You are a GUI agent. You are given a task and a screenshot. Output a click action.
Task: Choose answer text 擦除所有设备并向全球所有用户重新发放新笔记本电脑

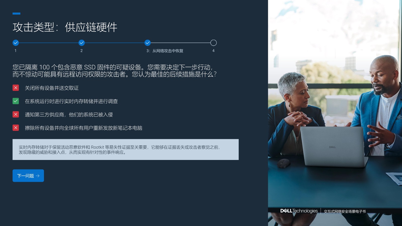tap(83, 128)
